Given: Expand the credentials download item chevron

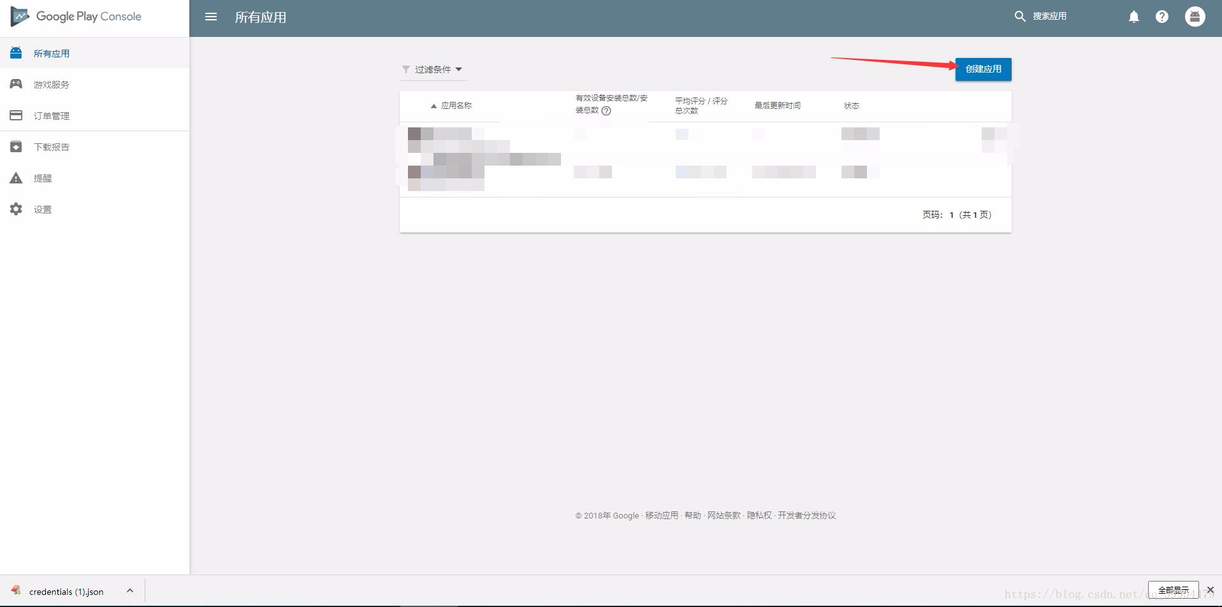Looking at the screenshot, I should coord(130,590).
